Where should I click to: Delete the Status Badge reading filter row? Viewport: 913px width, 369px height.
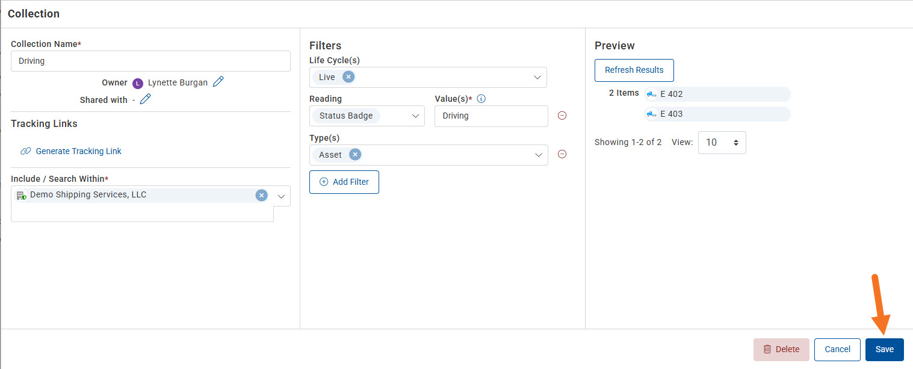[x=562, y=116]
